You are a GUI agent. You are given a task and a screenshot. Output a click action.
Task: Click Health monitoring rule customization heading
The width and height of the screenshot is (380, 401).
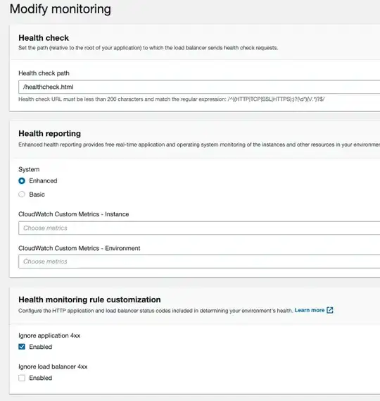(89, 300)
